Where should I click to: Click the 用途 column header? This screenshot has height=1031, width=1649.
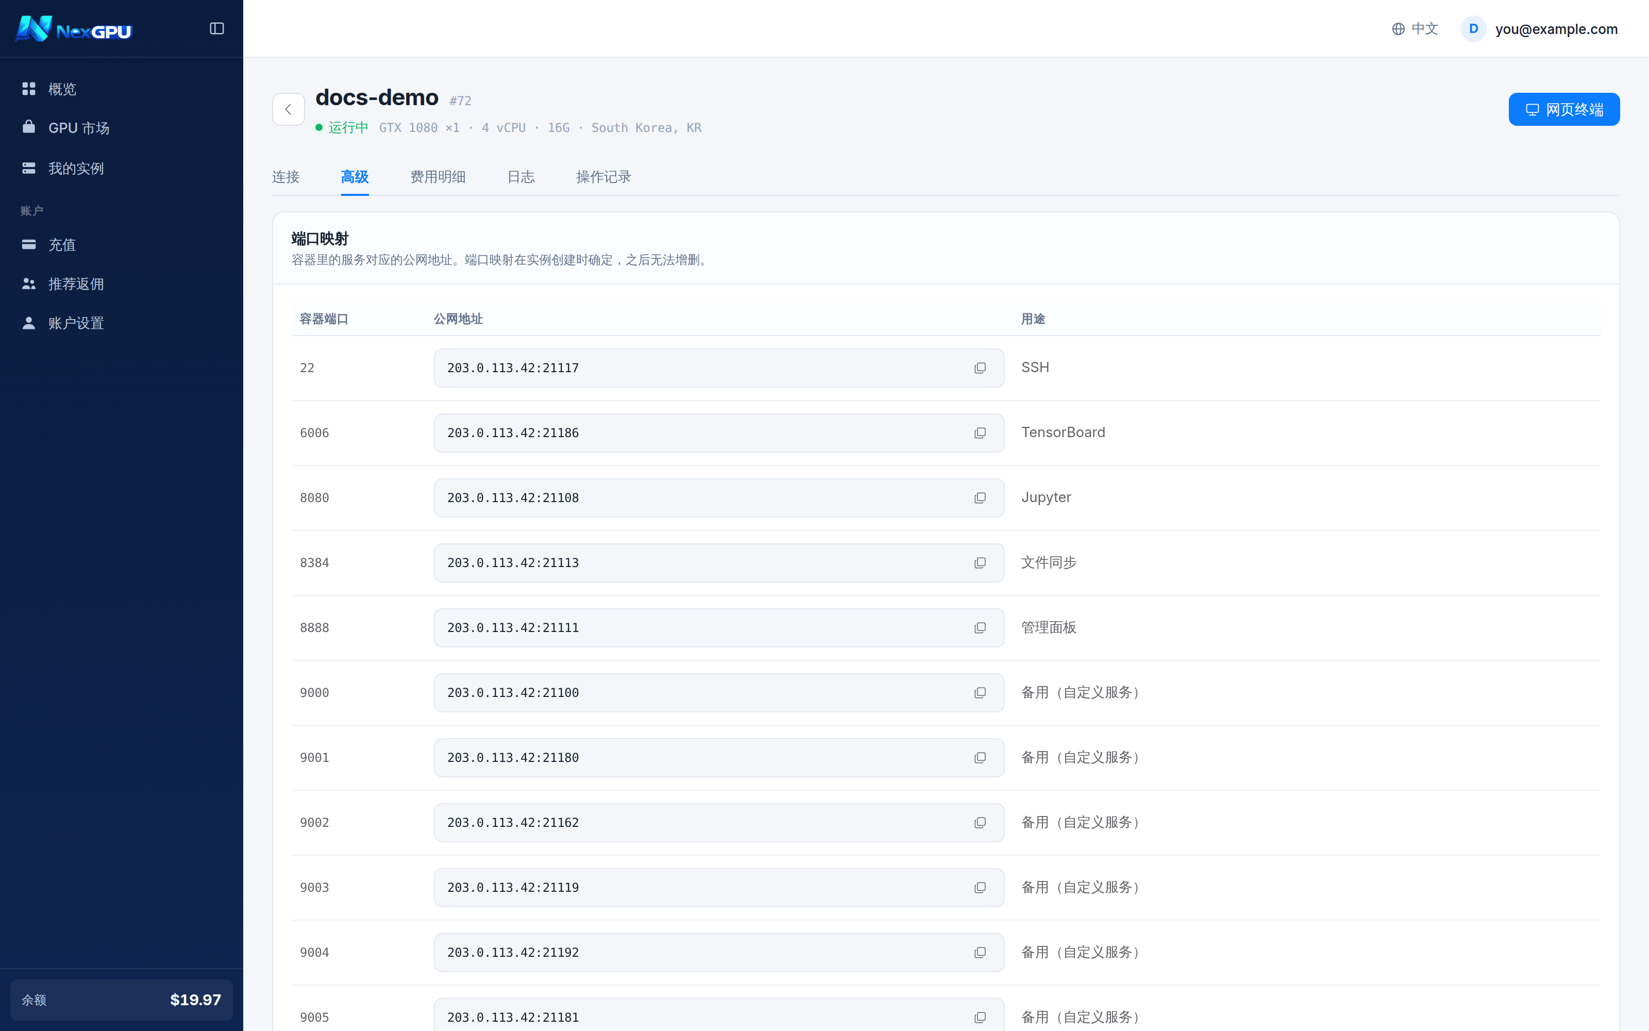pyautogui.click(x=1033, y=319)
